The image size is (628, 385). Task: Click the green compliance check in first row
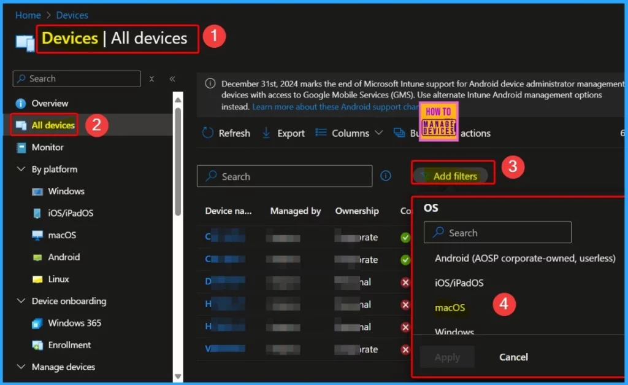tap(405, 238)
